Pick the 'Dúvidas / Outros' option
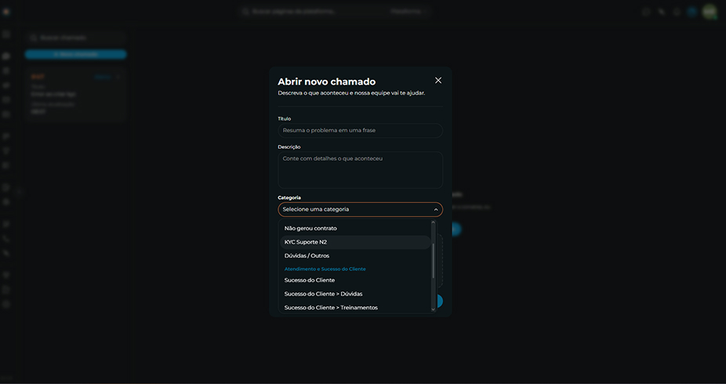Viewport: 726px width, 384px height. (355, 255)
